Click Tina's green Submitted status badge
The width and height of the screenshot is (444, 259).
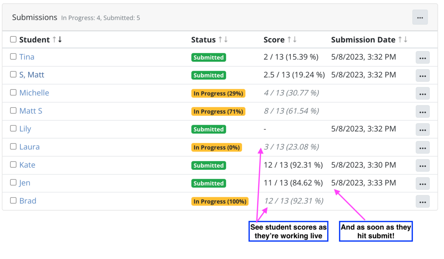[x=208, y=58]
